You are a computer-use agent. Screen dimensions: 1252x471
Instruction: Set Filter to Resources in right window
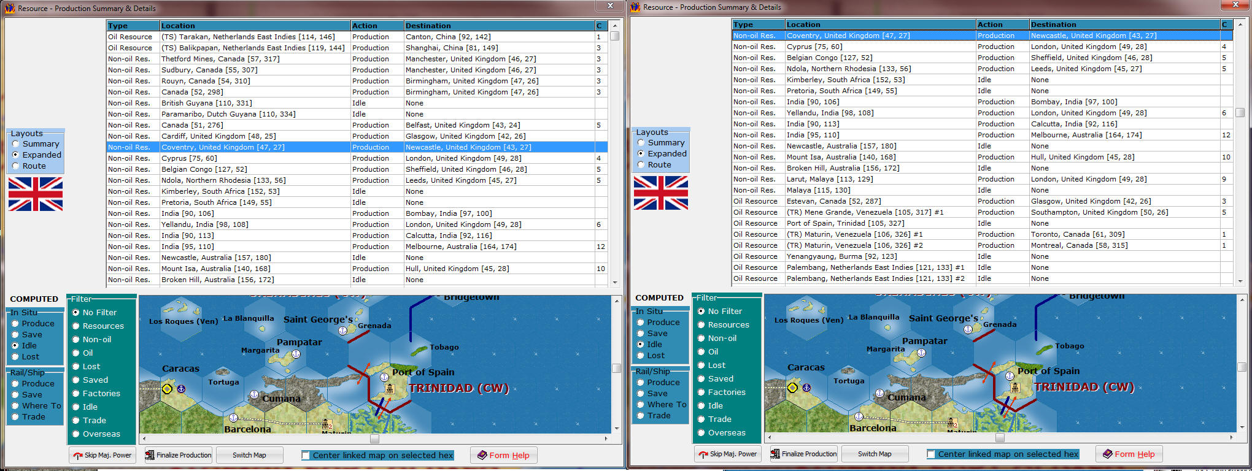coord(701,325)
